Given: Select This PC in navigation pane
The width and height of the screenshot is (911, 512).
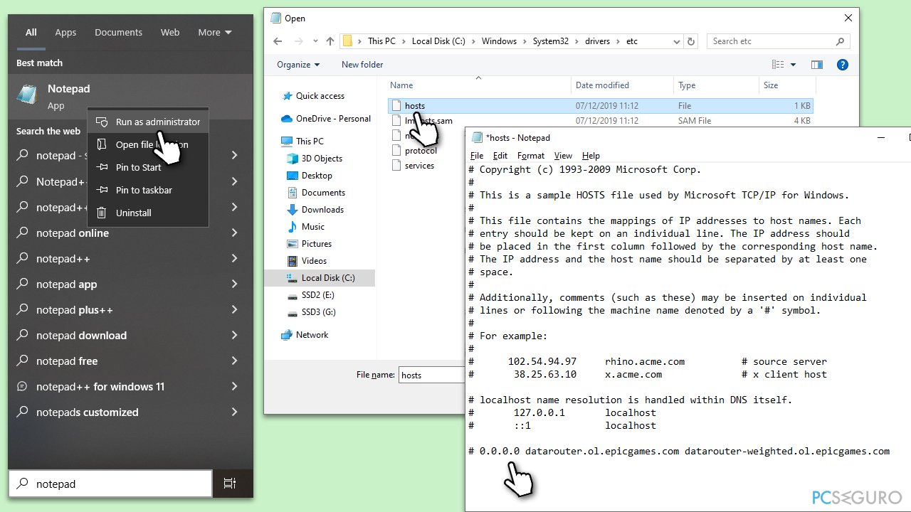Looking at the screenshot, I should (310, 142).
